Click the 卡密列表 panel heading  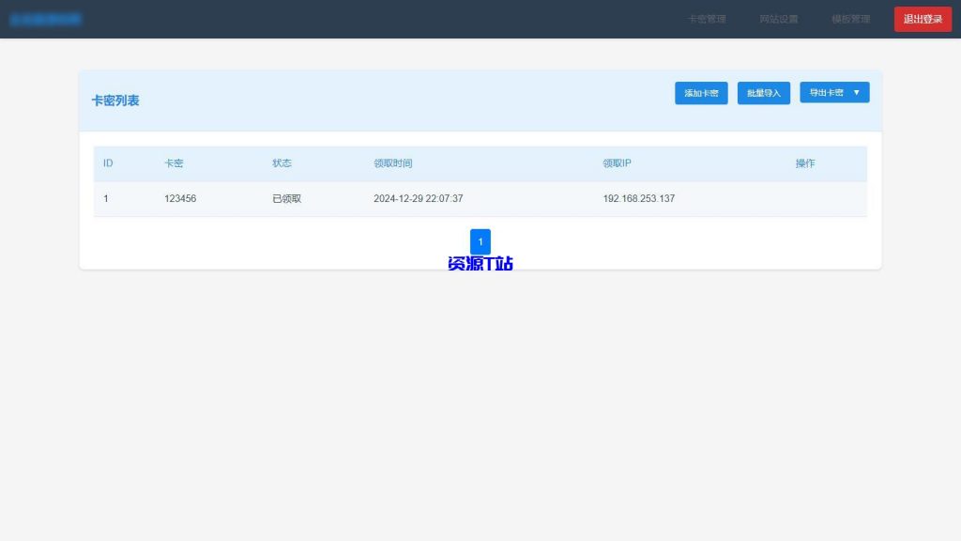click(114, 100)
